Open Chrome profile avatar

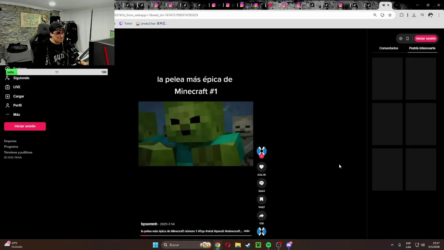tap(430, 15)
